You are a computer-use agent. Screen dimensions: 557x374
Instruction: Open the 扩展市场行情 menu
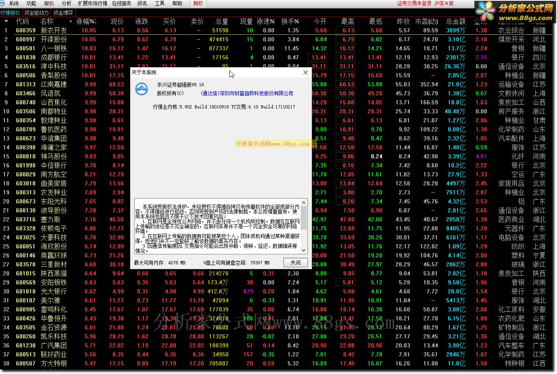point(92,3)
